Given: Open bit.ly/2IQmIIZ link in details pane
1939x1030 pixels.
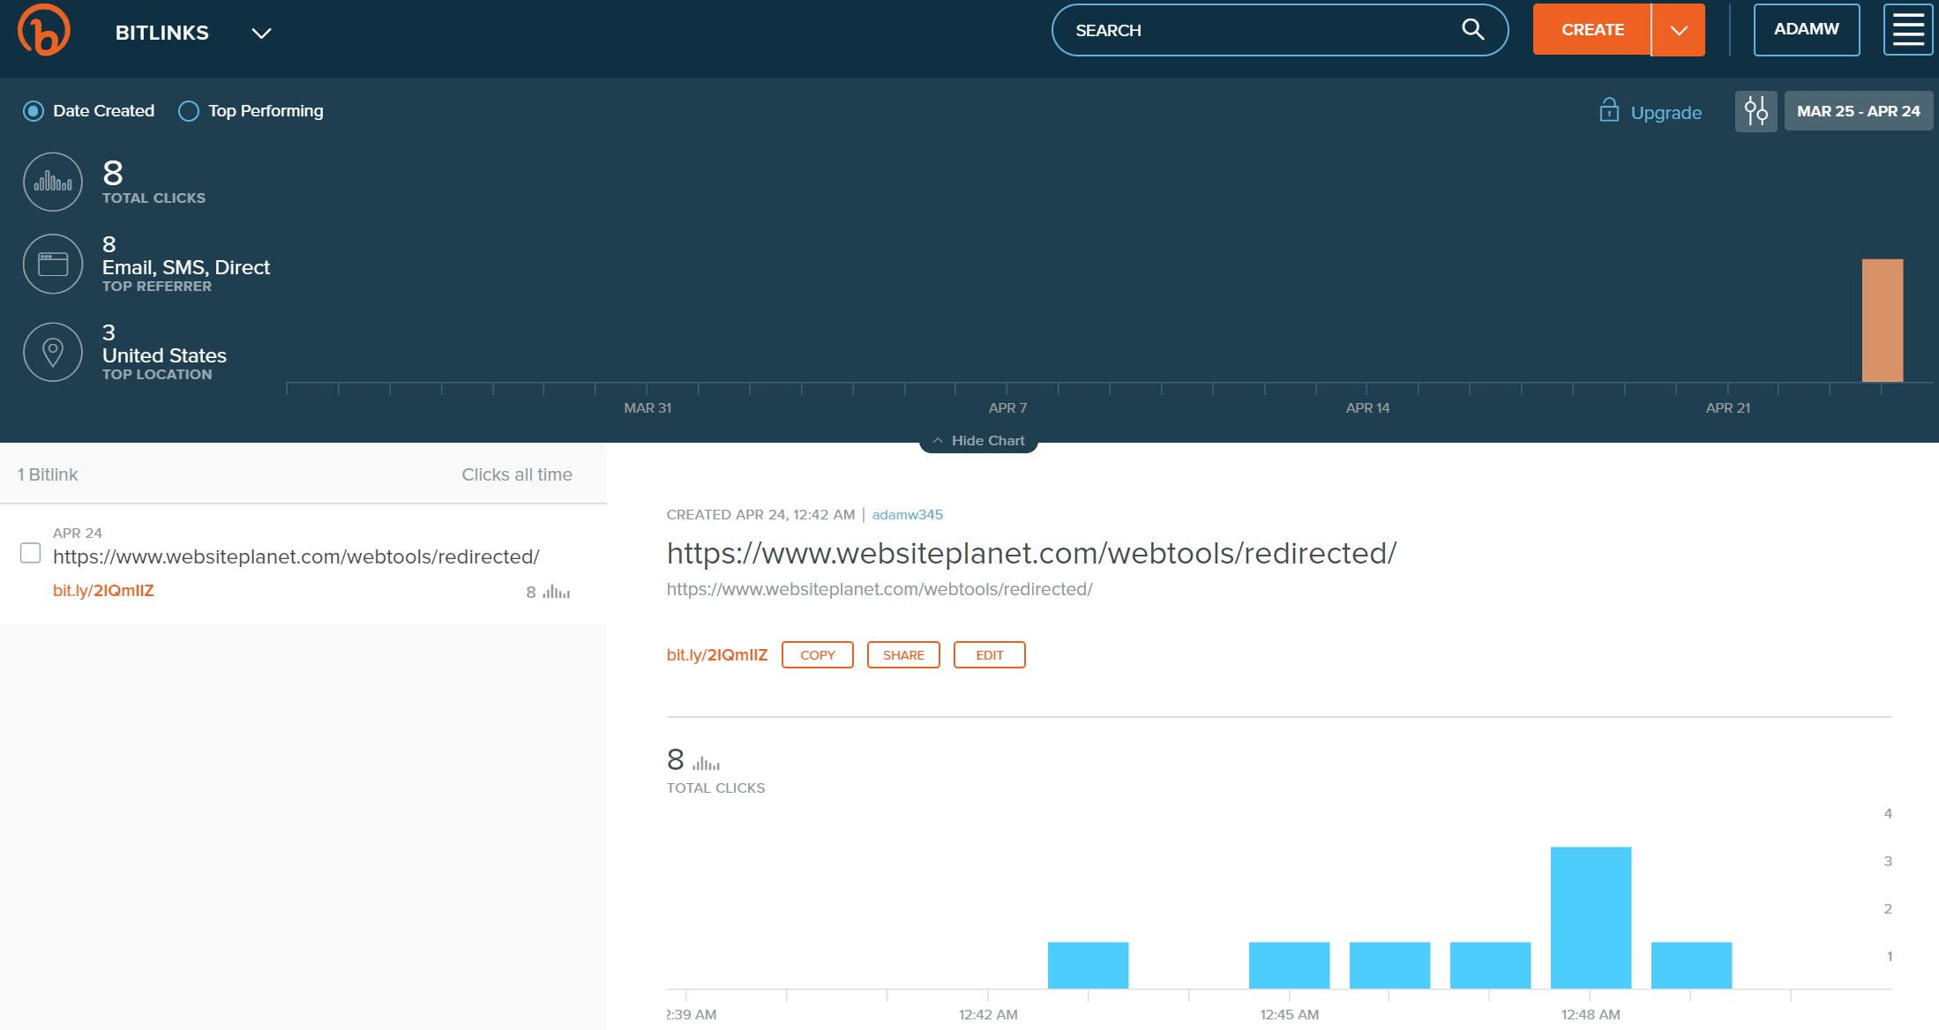Looking at the screenshot, I should 717,655.
